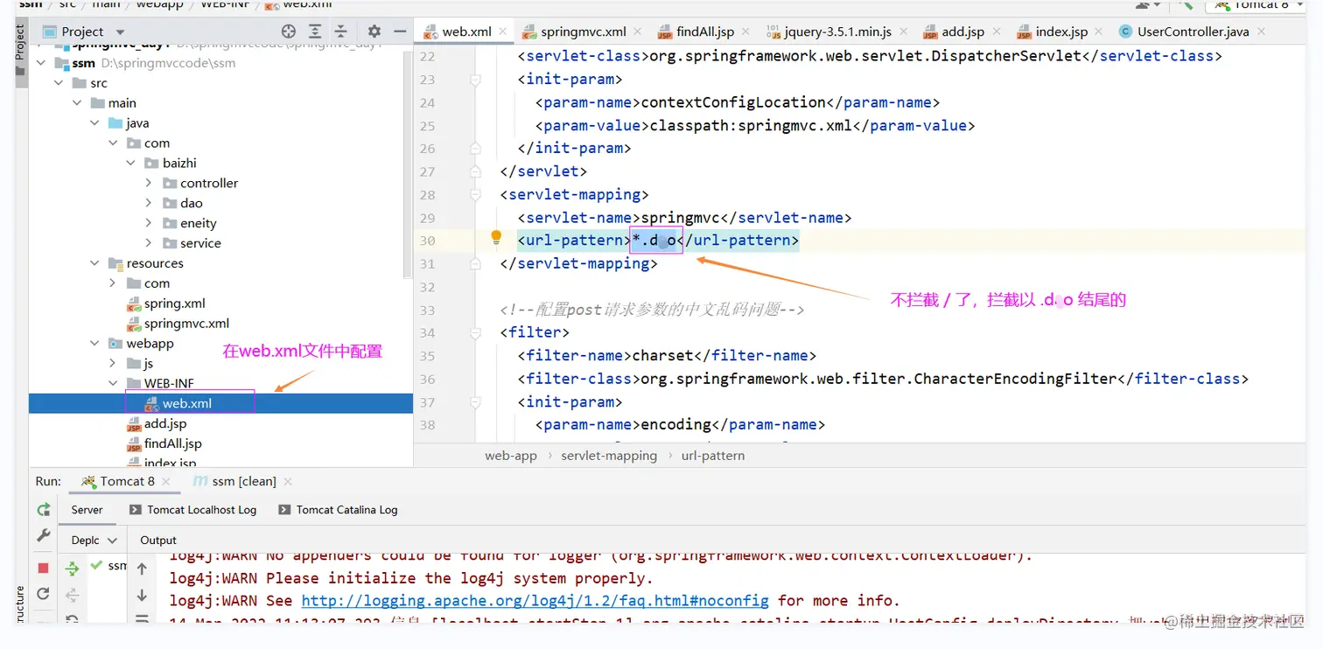Collapse all in Project panel

340,31
